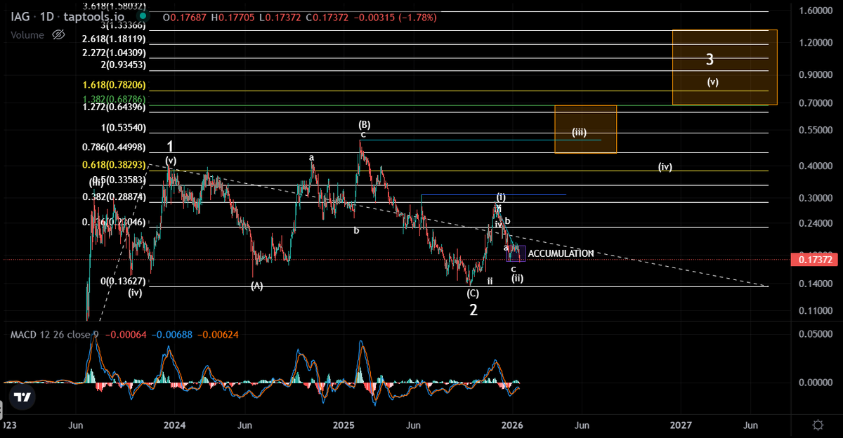Select the orange (iii) target box
Viewport: 843px width, 438px height.
(585, 129)
